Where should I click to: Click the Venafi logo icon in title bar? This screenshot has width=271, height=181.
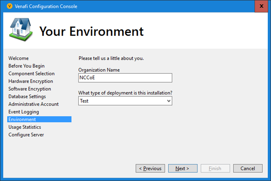pos(10,6)
